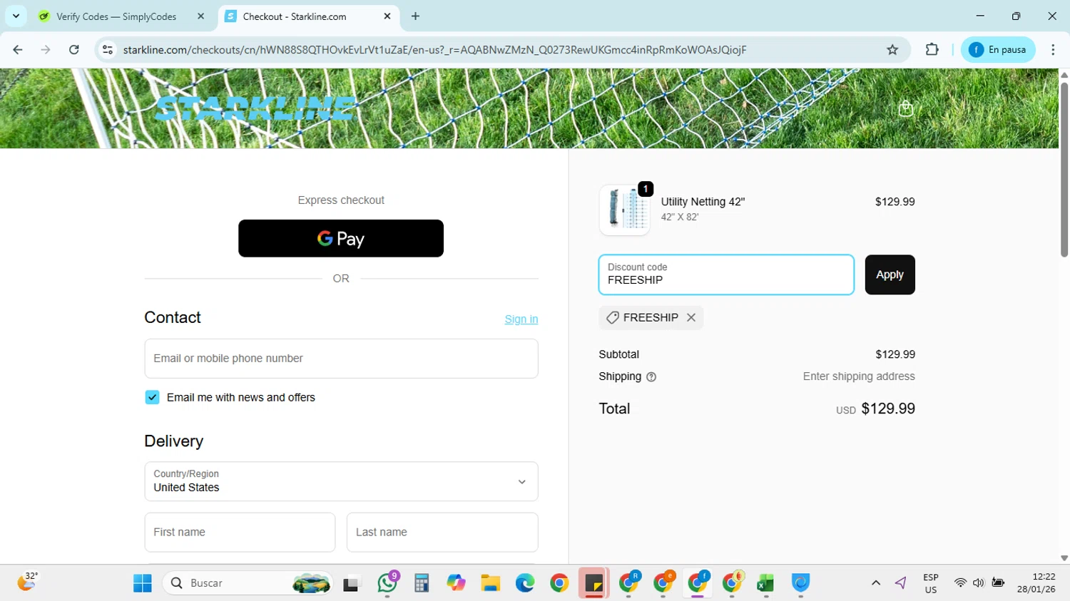Click the page vertical scrollbar thumb
The image size is (1070, 601).
(1064, 170)
